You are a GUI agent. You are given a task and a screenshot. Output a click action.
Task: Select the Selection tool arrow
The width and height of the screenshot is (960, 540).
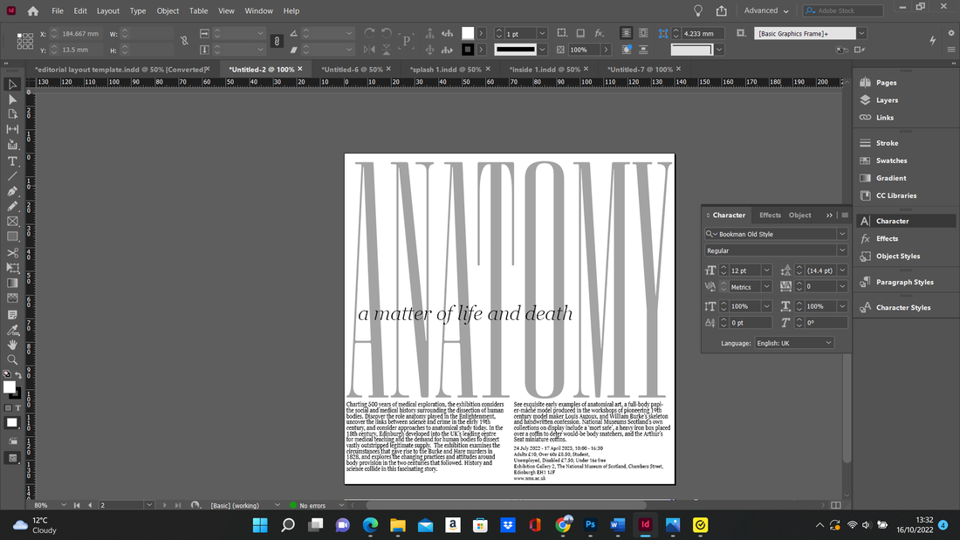coord(12,85)
